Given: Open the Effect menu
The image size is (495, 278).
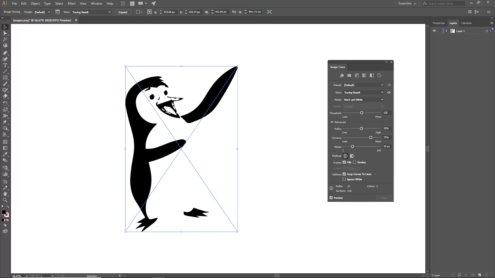Looking at the screenshot, I should 72,3.
